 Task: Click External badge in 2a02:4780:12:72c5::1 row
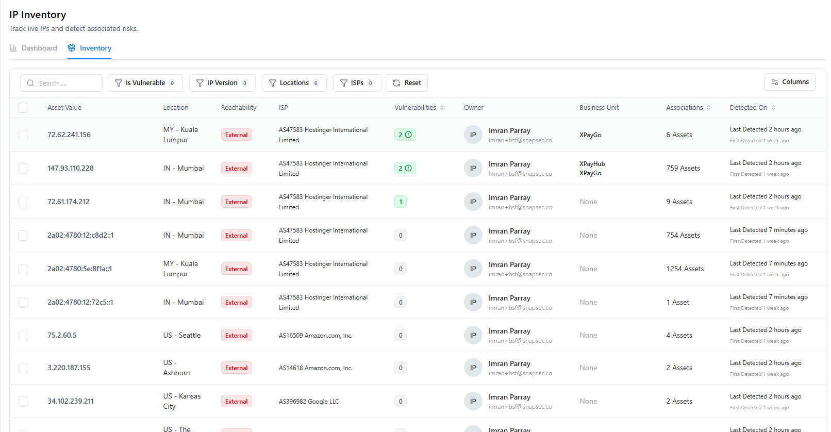click(237, 302)
